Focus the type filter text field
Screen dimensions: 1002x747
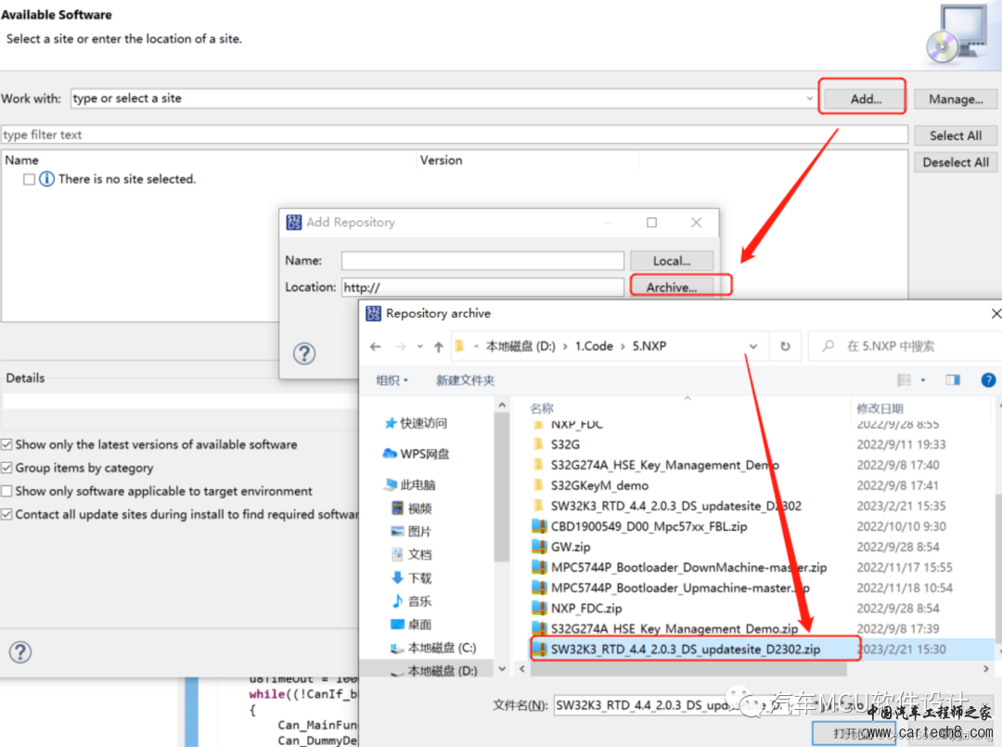coord(455,135)
